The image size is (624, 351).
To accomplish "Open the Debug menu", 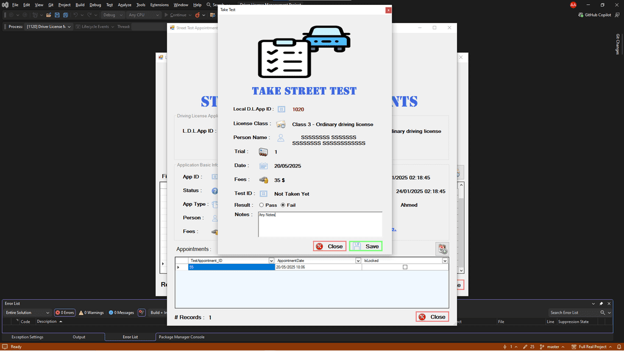I will (95, 5).
